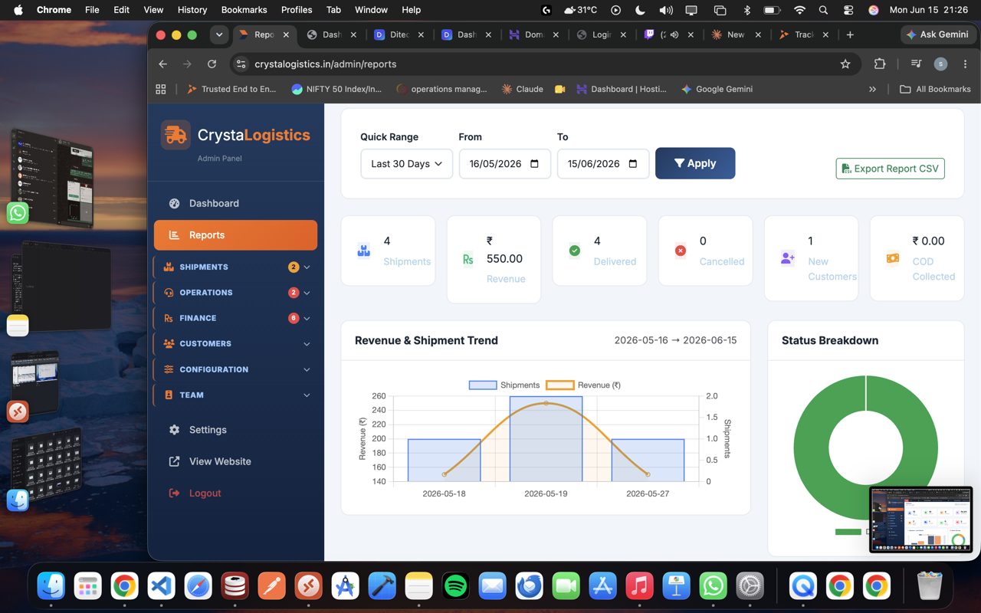The height and width of the screenshot is (613, 981).
Task: Open the Chrome profile avatar
Action: 940,64
